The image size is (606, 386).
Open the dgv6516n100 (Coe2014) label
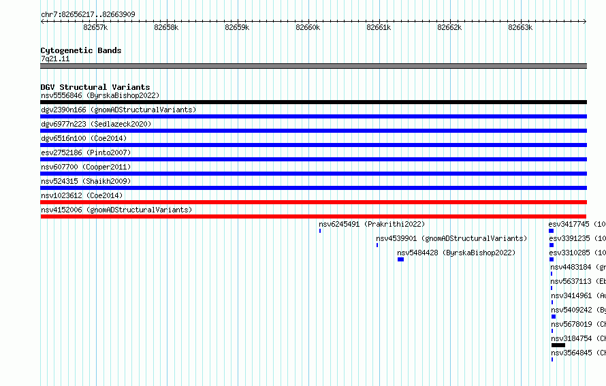coord(84,138)
